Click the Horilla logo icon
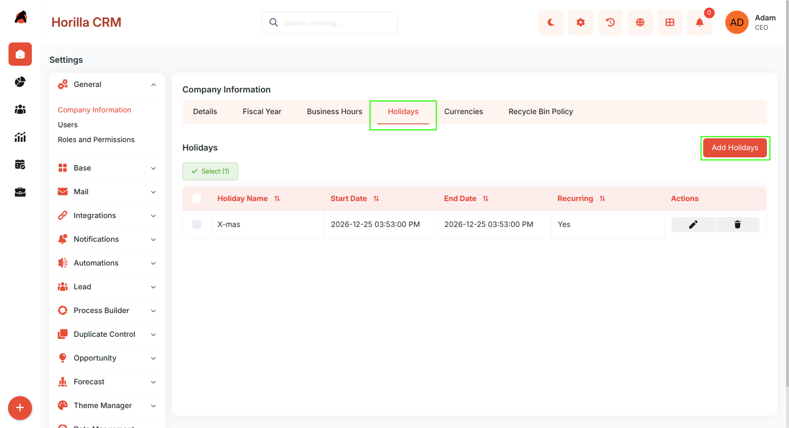The height and width of the screenshot is (428, 789). coord(20,17)
